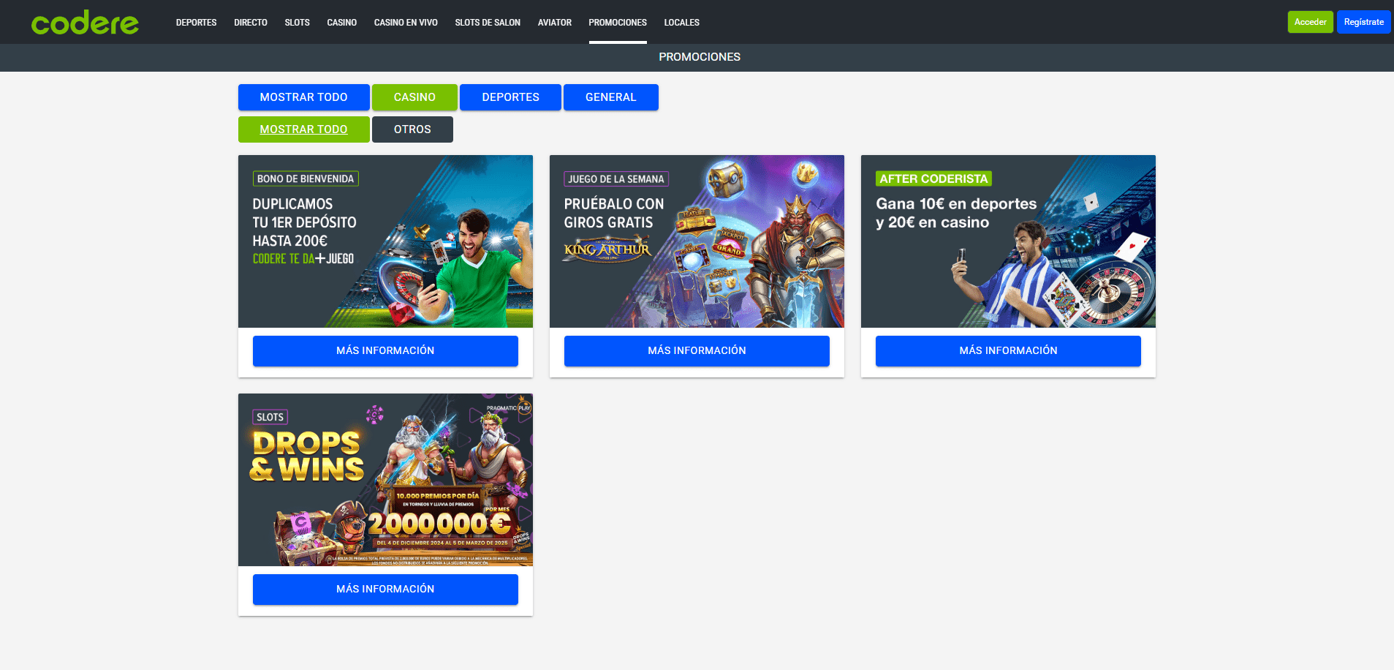The image size is (1394, 670).
Task: Click MÁS INFORMACIÓN under Drops & Wins
Action: coord(385,590)
